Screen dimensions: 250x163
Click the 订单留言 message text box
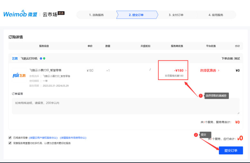coord(125,106)
